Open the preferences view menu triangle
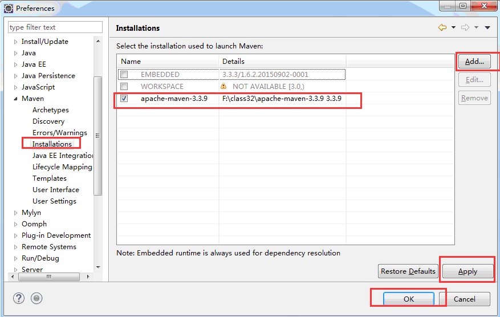The image size is (500, 317). coord(487,27)
